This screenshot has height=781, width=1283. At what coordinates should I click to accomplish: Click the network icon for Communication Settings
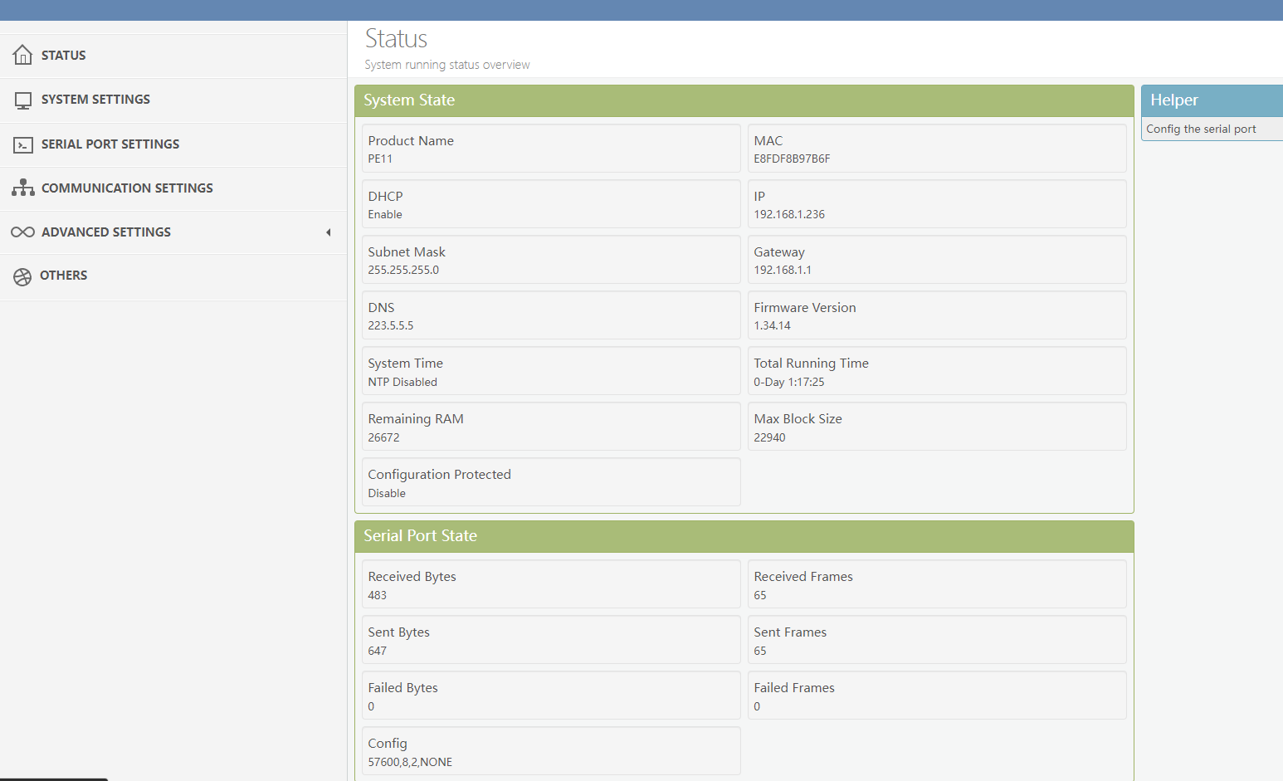point(23,188)
